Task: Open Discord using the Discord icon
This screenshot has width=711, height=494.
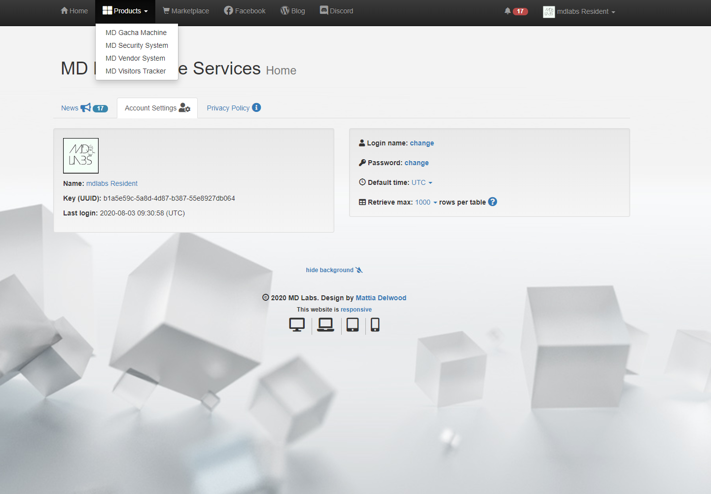Action: tap(323, 9)
